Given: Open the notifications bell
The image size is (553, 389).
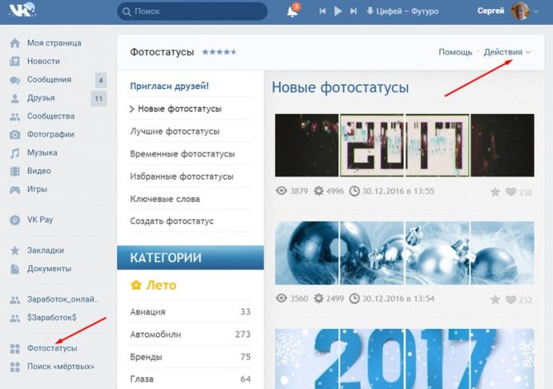Looking at the screenshot, I should click(x=292, y=12).
